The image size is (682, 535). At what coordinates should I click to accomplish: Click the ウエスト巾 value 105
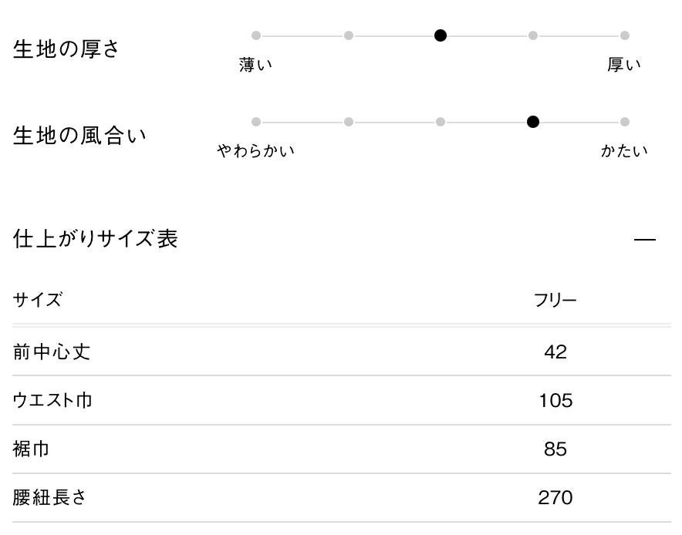(x=555, y=401)
